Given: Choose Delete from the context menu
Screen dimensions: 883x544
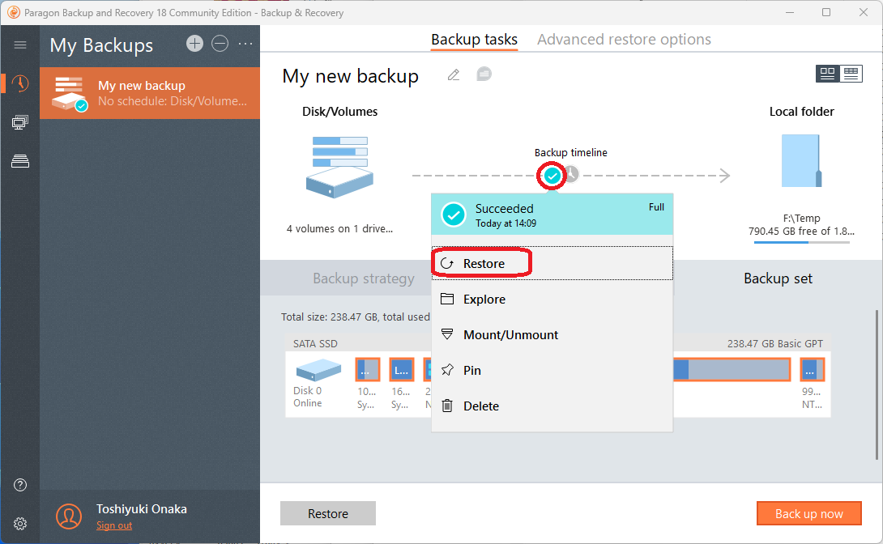Looking at the screenshot, I should [552, 406].
